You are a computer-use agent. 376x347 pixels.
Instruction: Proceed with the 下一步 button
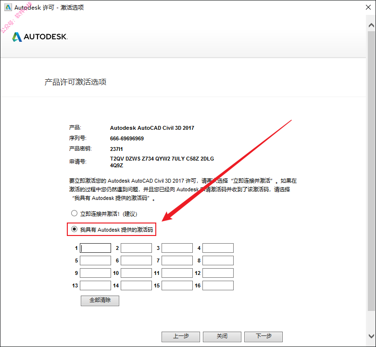click(x=263, y=336)
